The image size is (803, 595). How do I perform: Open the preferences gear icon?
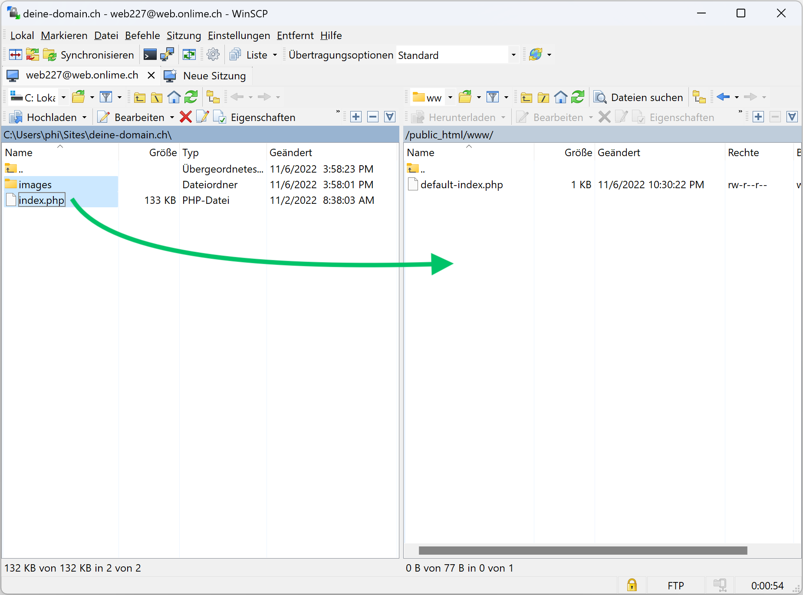click(213, 55)
